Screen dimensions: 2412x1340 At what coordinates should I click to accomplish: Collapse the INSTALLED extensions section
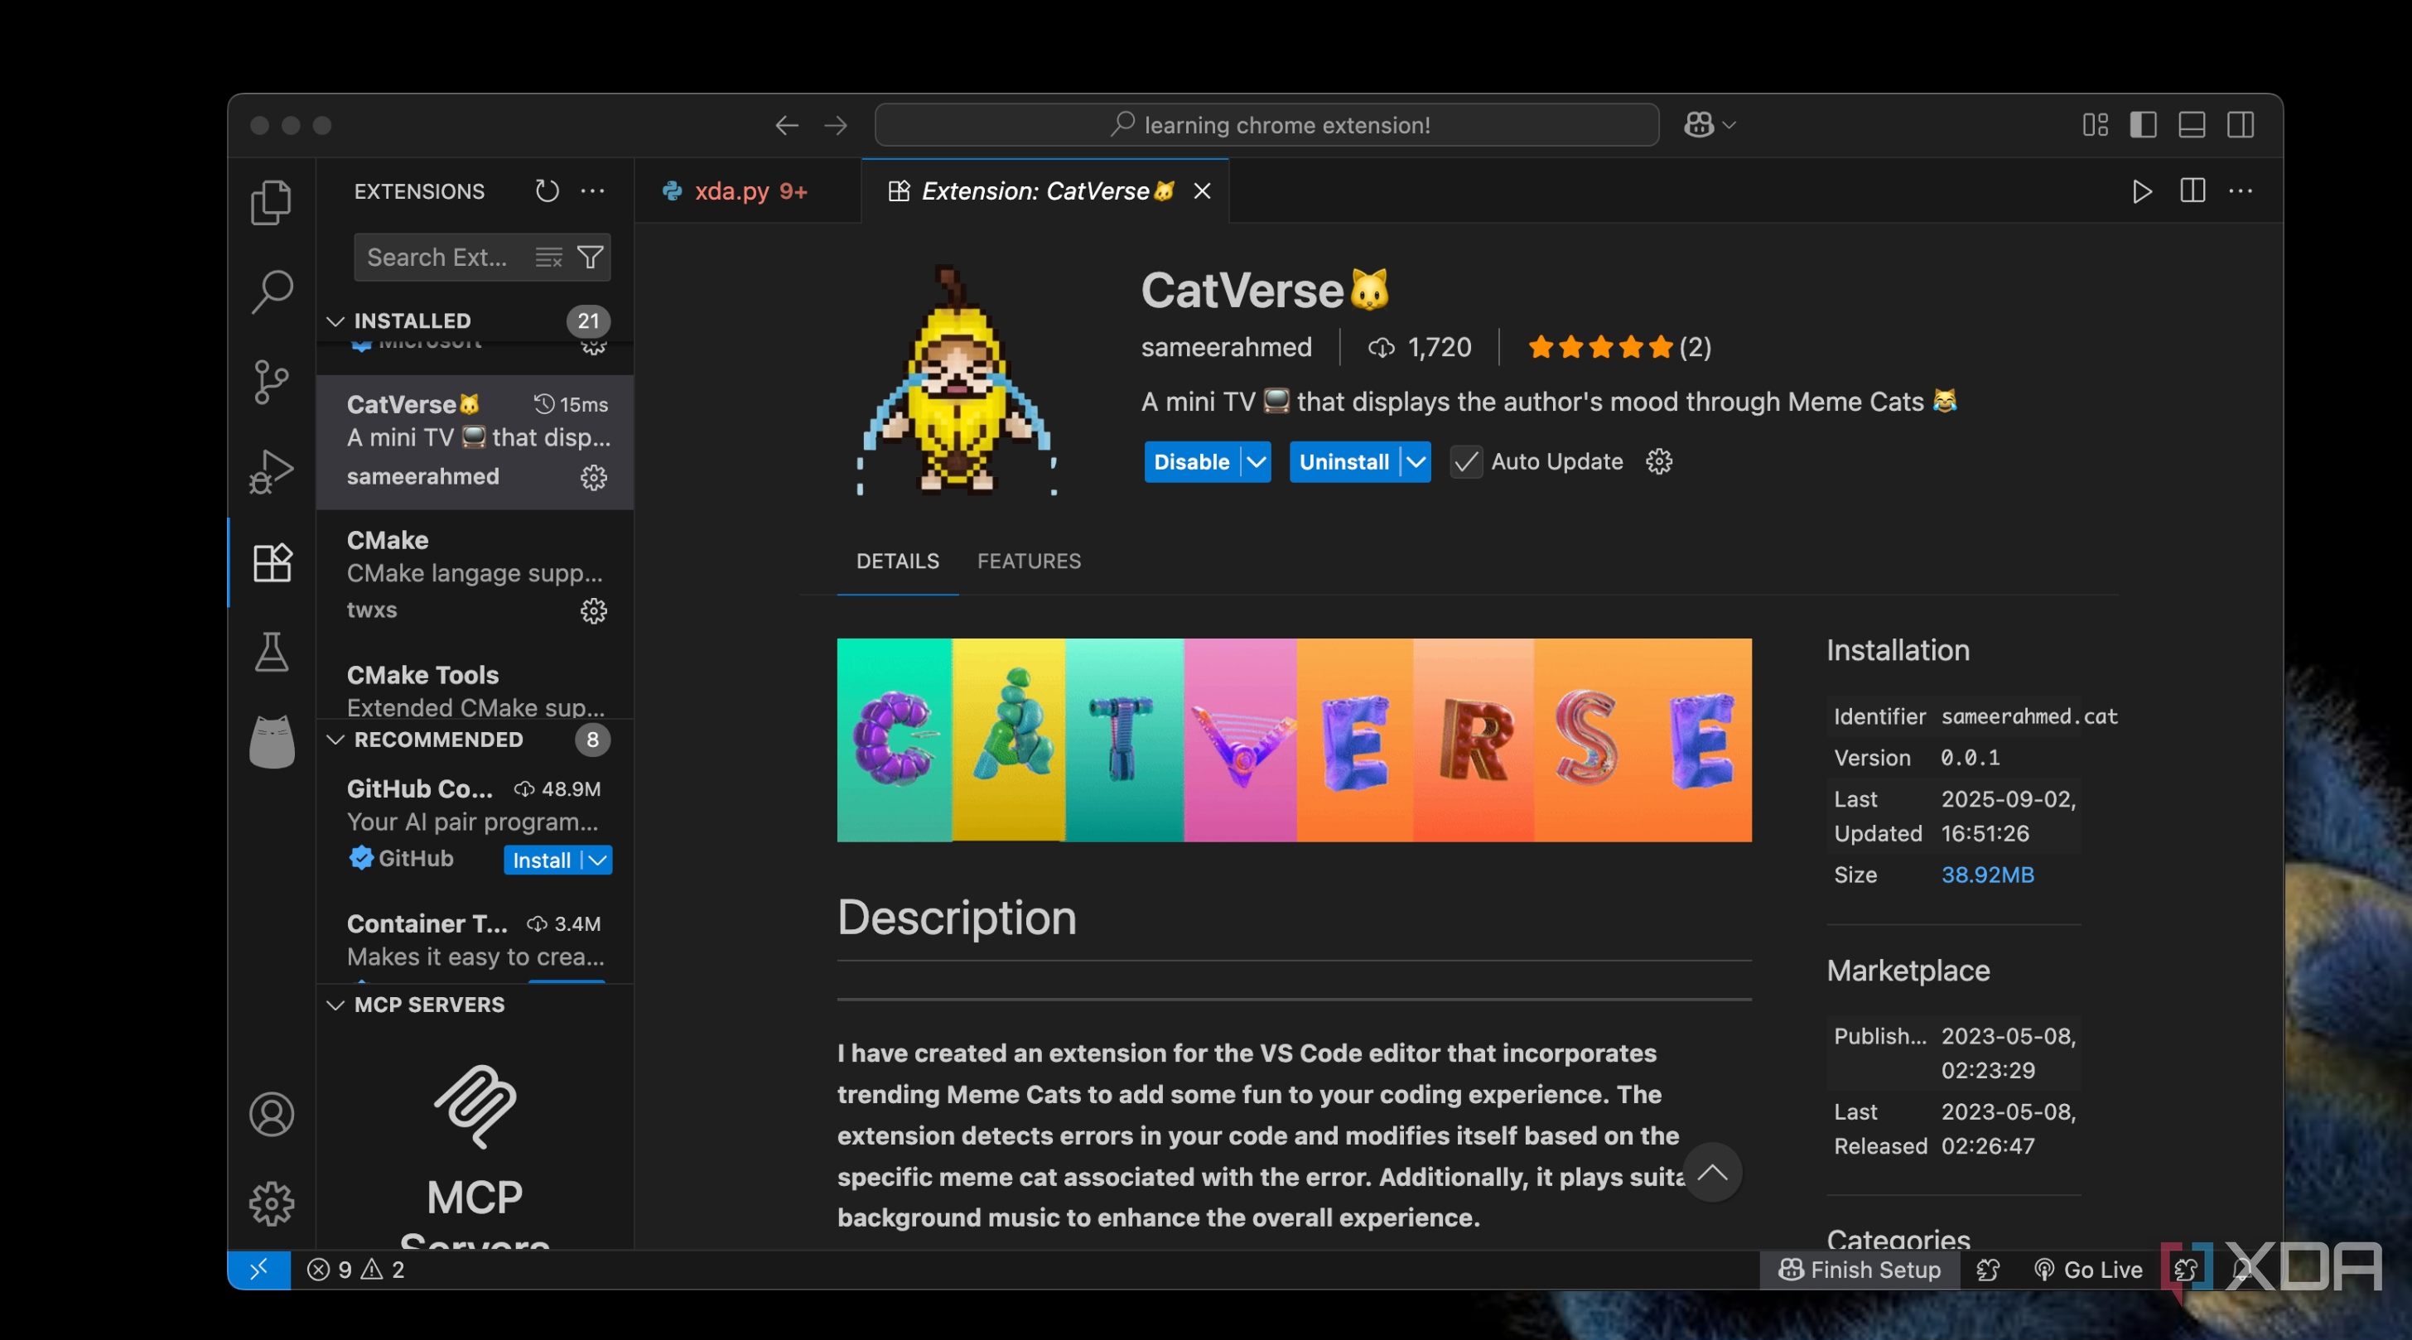click(335, 321)
